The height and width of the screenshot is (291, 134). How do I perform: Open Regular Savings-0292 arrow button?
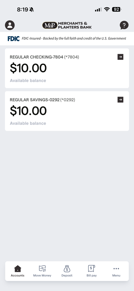coord(120,100)
